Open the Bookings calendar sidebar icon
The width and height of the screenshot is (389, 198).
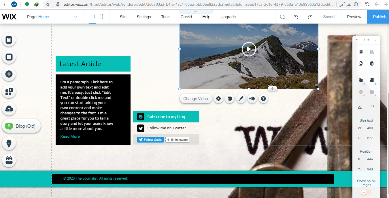coord(9,160)
